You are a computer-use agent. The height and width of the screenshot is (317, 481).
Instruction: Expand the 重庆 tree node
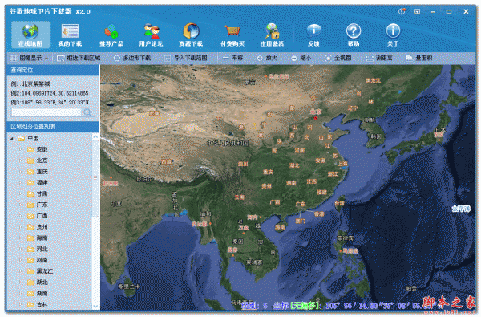click(20, 172)
